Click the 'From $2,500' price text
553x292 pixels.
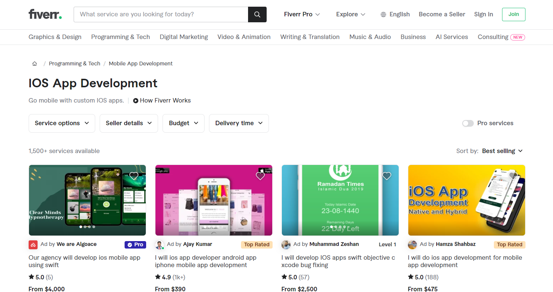click(x=299, y=289)
